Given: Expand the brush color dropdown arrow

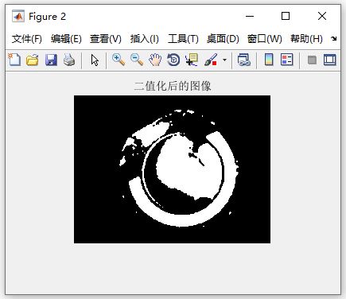Looking at the screenshot, I should (x=224, y=60).
